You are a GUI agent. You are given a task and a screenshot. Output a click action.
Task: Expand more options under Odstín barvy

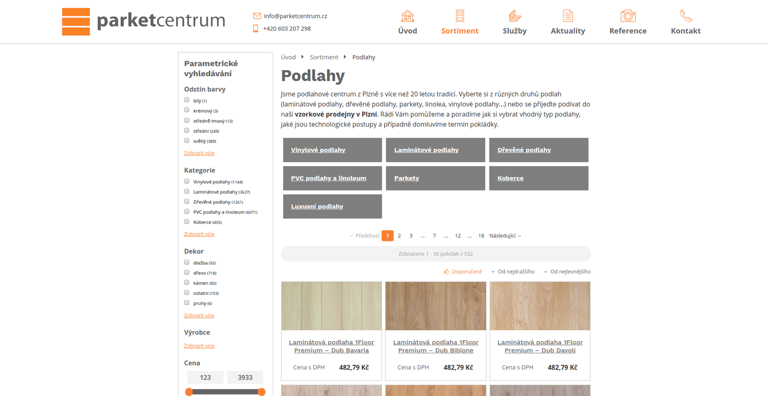199,153
